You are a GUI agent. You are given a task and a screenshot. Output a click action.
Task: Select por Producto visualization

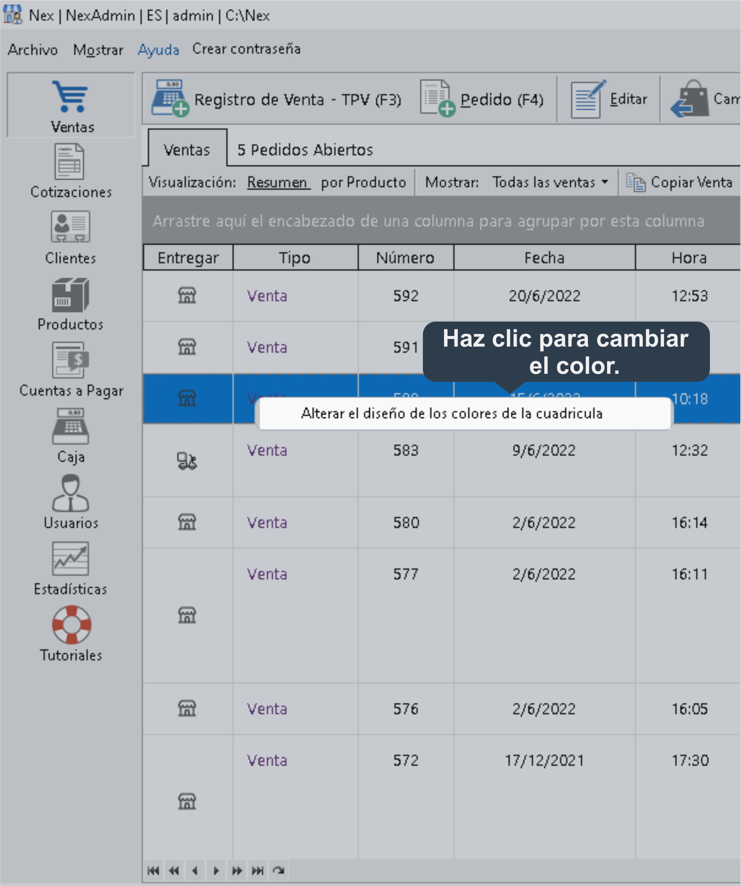363,182
